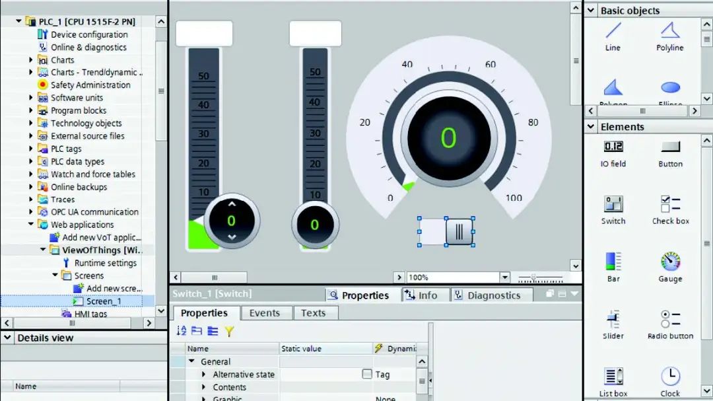Click the left slider knob showing 0
The width and height of the screenshot is (713, 401).
tap(232, 221)
